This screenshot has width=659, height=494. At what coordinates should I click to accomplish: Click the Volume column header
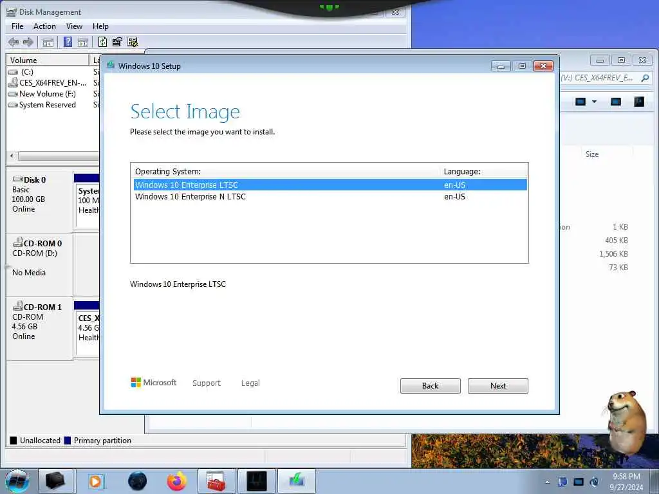(x=48, y=60)
